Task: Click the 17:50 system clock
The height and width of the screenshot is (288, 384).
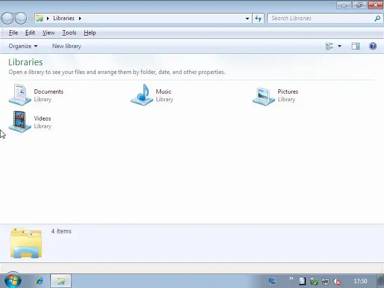Action: point(360,281)
